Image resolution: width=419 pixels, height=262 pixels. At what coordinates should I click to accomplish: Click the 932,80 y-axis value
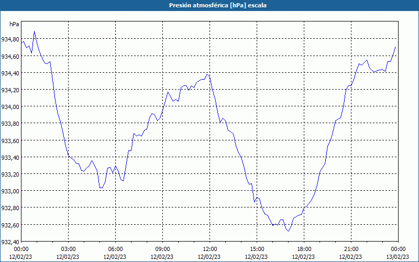[10, 208]
